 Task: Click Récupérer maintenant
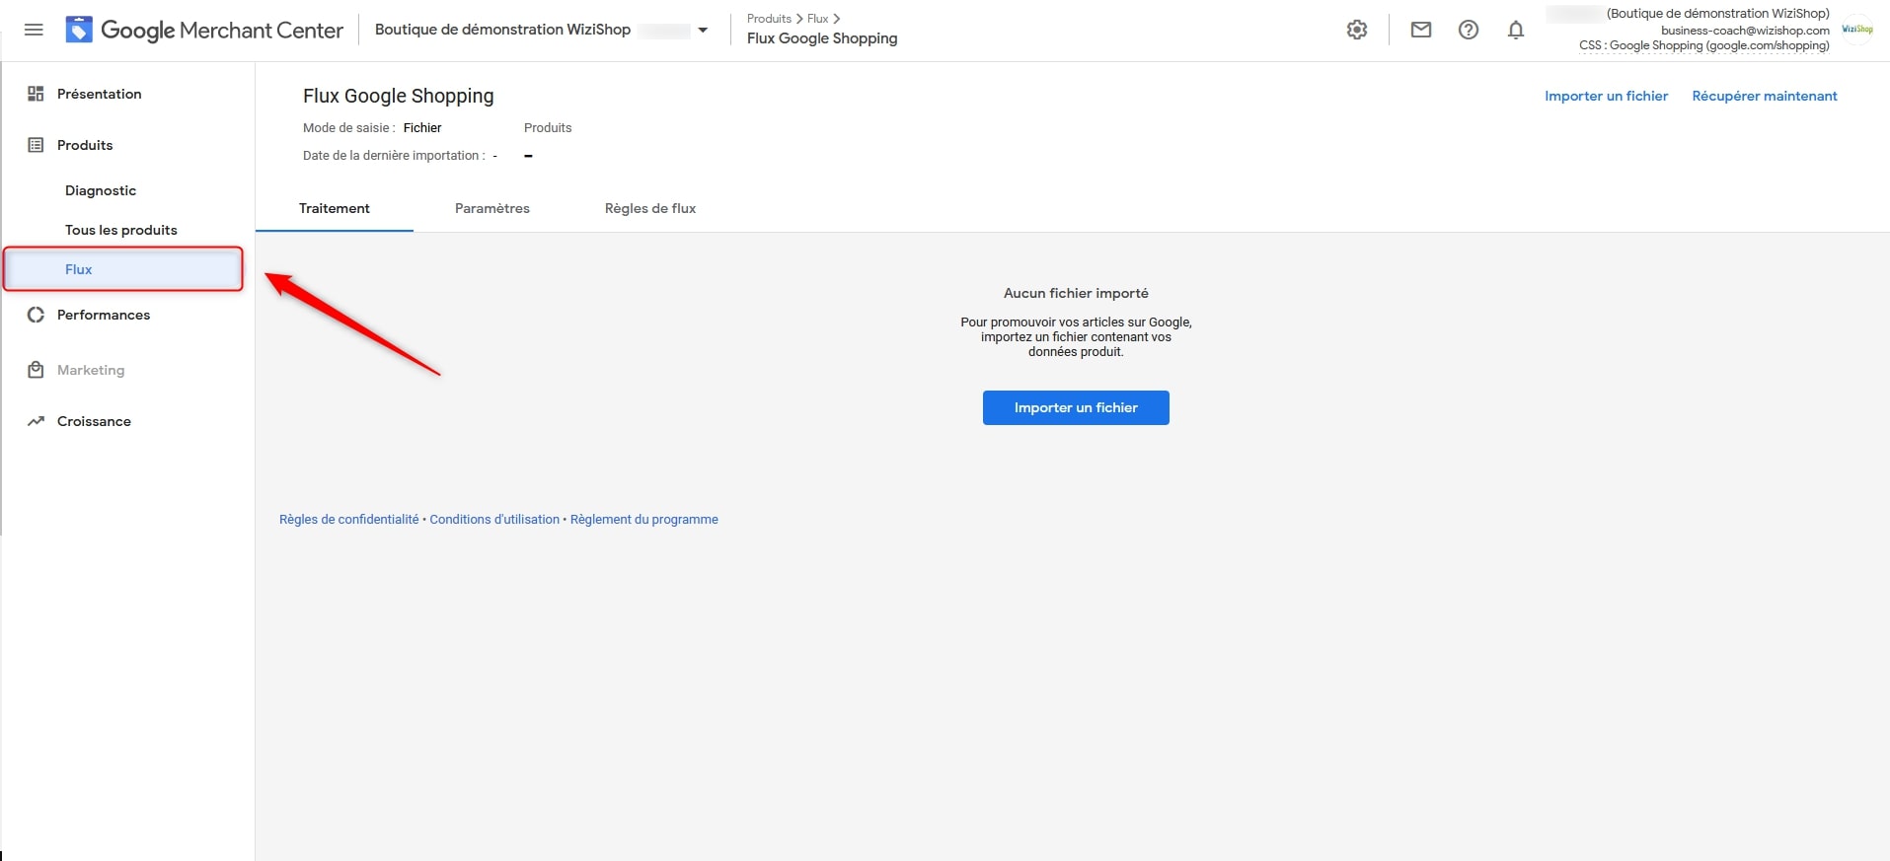pos(1765,96)
